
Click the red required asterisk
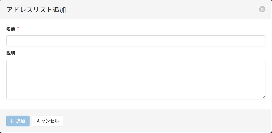click(18, 29)
